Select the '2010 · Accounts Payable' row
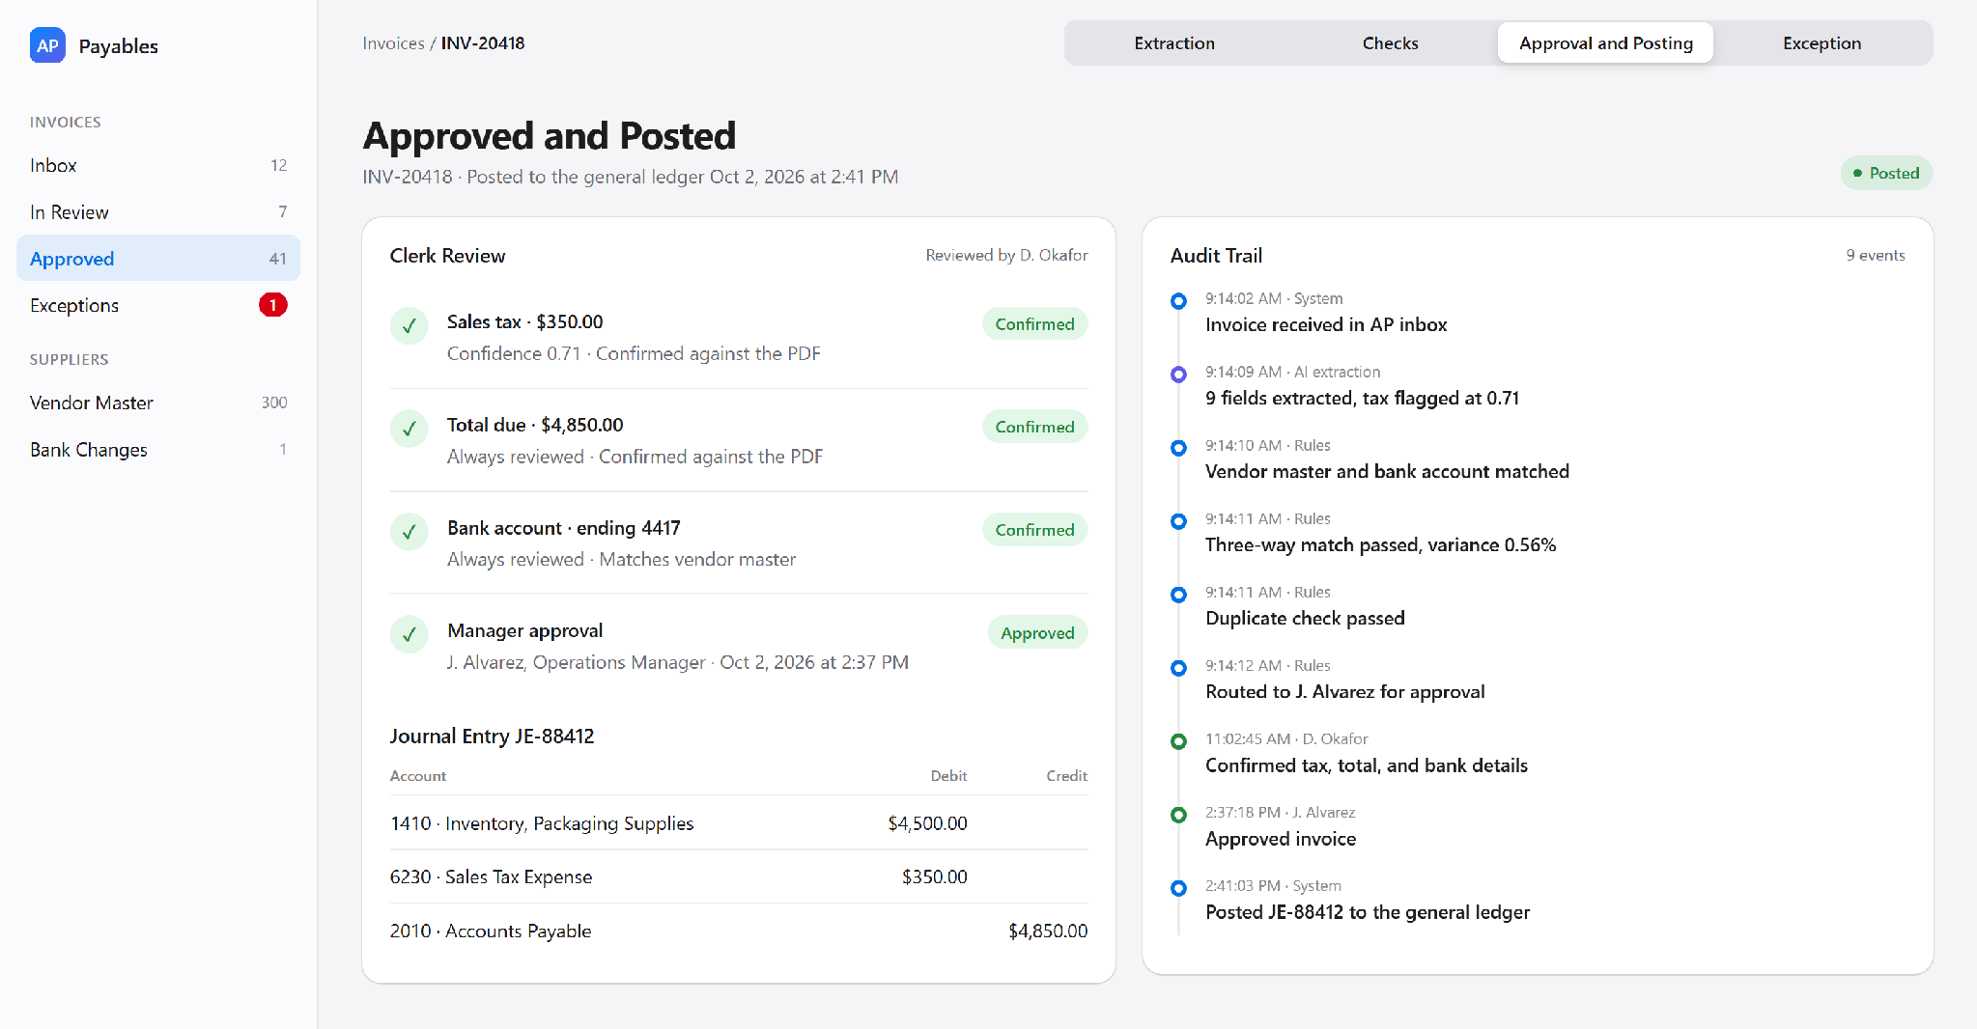 [739, 931]
